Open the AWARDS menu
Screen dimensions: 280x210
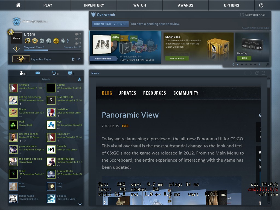(x=186, y=5)
